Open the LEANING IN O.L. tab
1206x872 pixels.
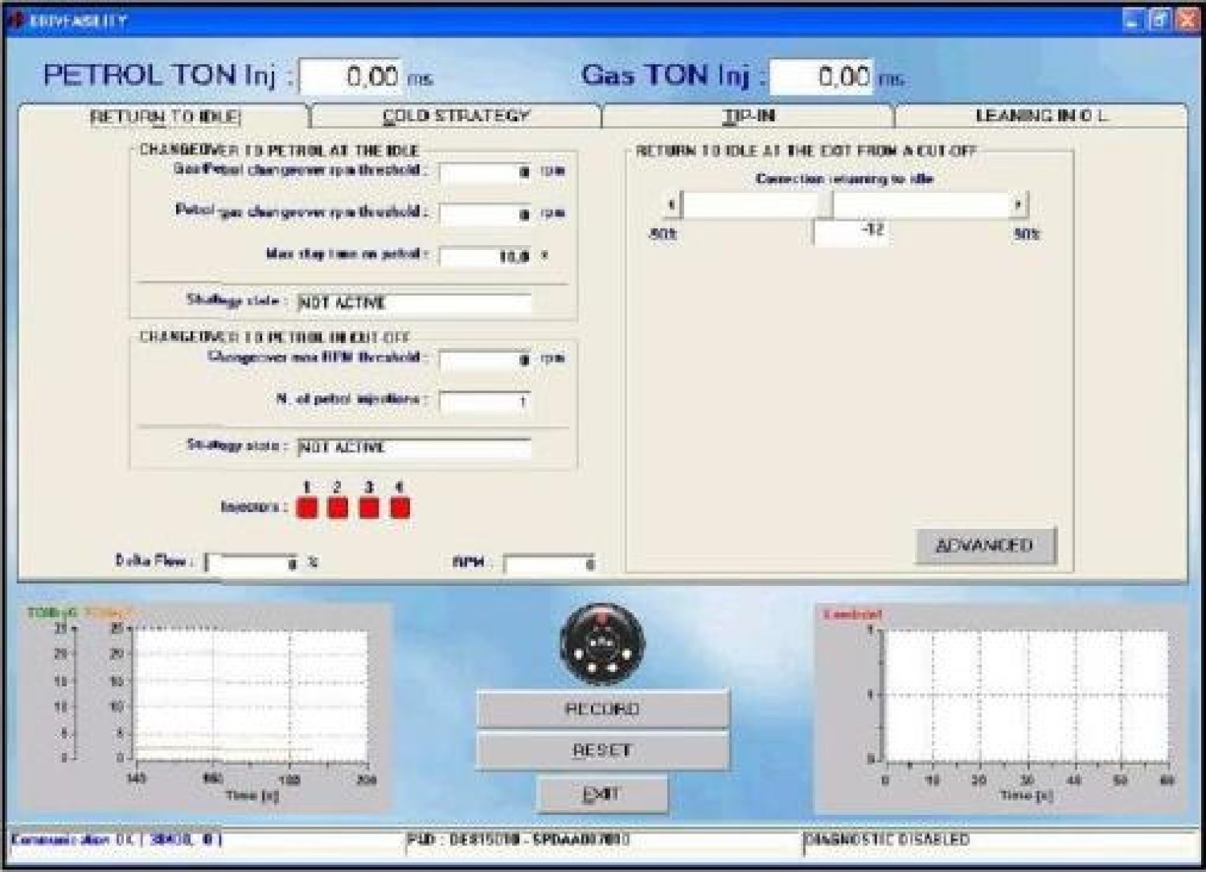point(1041,117)
